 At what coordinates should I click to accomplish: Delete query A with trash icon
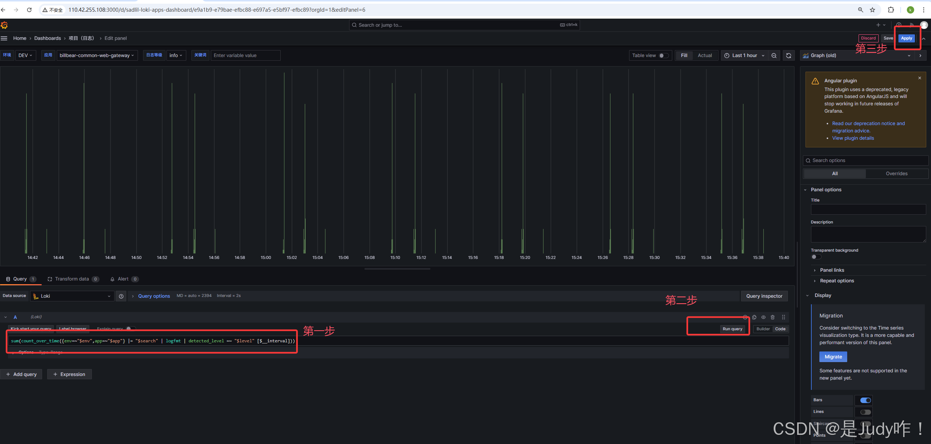click(x=773, y=317)
